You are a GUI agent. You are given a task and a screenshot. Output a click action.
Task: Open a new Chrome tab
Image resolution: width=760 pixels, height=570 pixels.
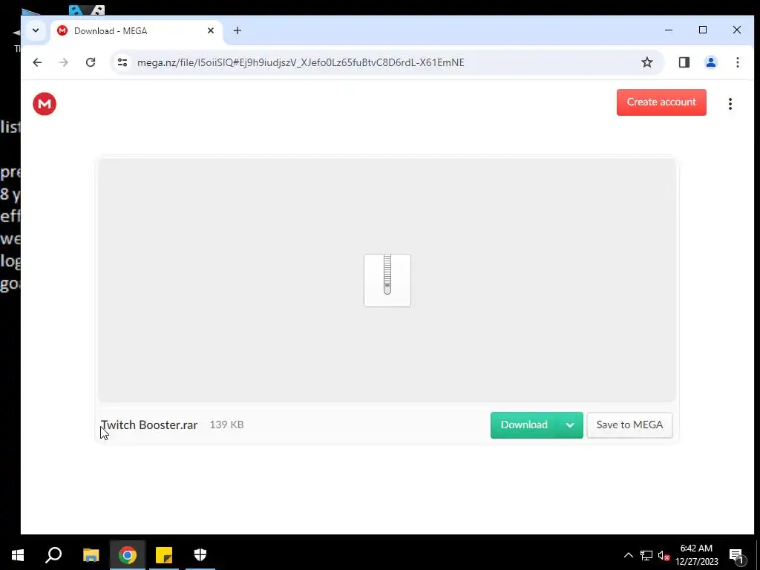point(237,30)
